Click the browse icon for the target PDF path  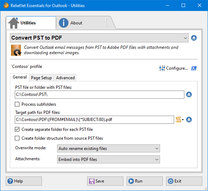[189, 120]
